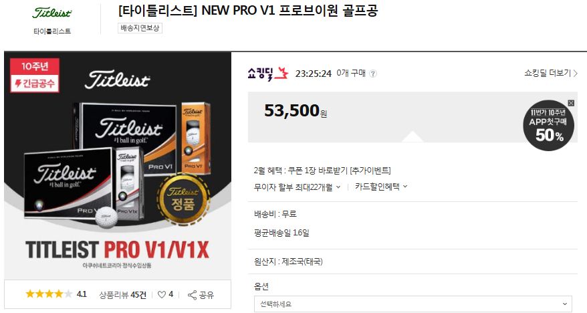Click the star rating icons

(x=49, y=294)
